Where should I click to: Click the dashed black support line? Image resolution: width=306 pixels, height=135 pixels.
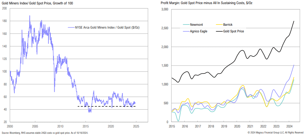107,106
